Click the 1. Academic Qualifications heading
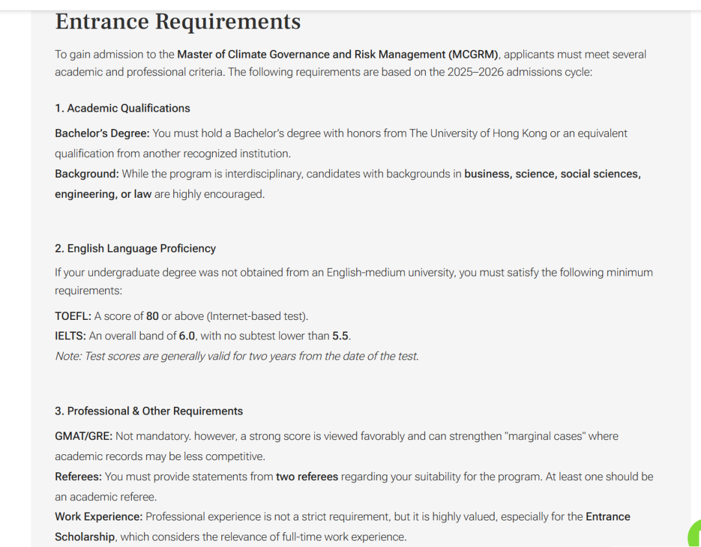This screenshot has height=547, width=701. point(123,108)
